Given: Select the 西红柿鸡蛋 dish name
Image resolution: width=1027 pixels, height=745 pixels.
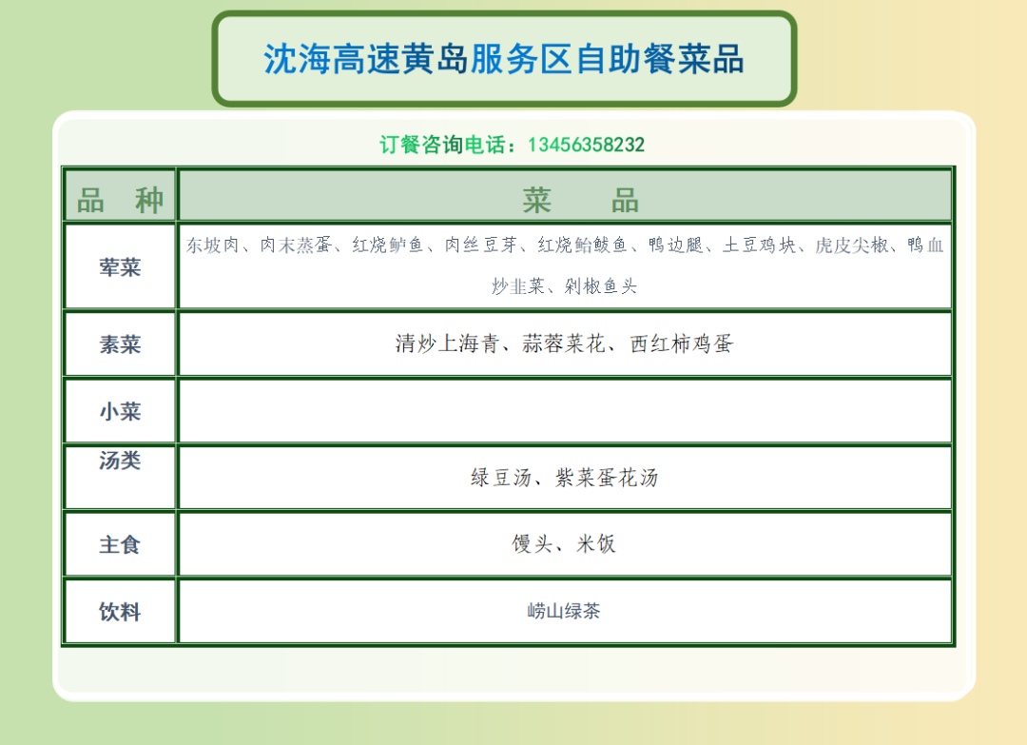Looking at the screenshot, I should 682,344.
